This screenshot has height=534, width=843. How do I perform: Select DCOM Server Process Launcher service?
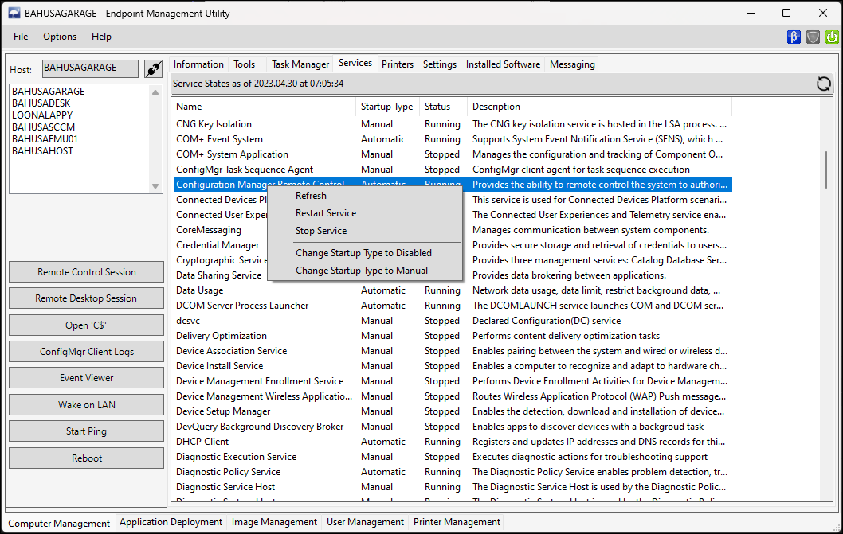453,306
